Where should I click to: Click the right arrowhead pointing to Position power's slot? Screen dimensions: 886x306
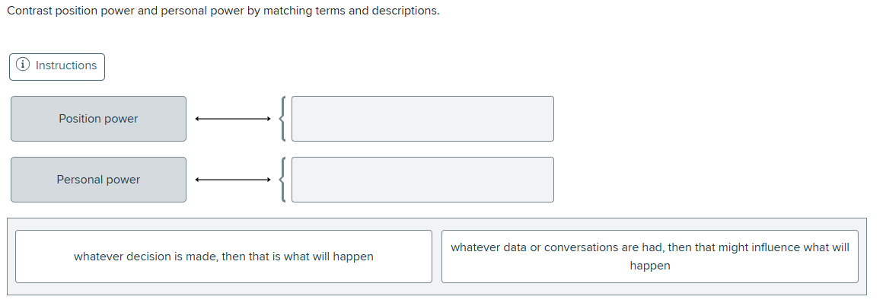tap(268, 119)
